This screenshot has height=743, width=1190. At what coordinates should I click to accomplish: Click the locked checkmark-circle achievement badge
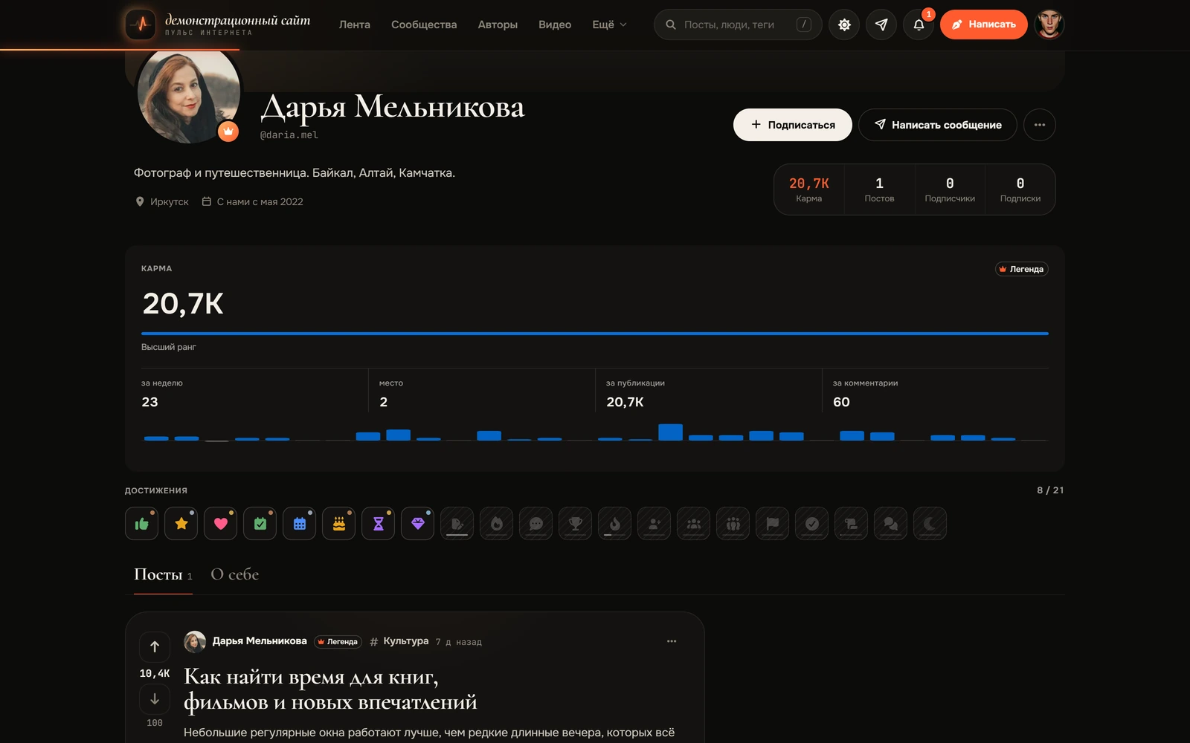811,524
